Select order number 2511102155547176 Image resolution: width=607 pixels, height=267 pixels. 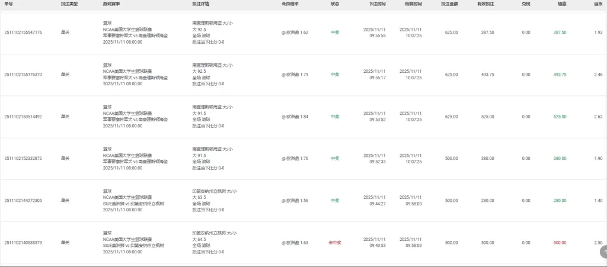pyautogui.click(x=23, y=33)
